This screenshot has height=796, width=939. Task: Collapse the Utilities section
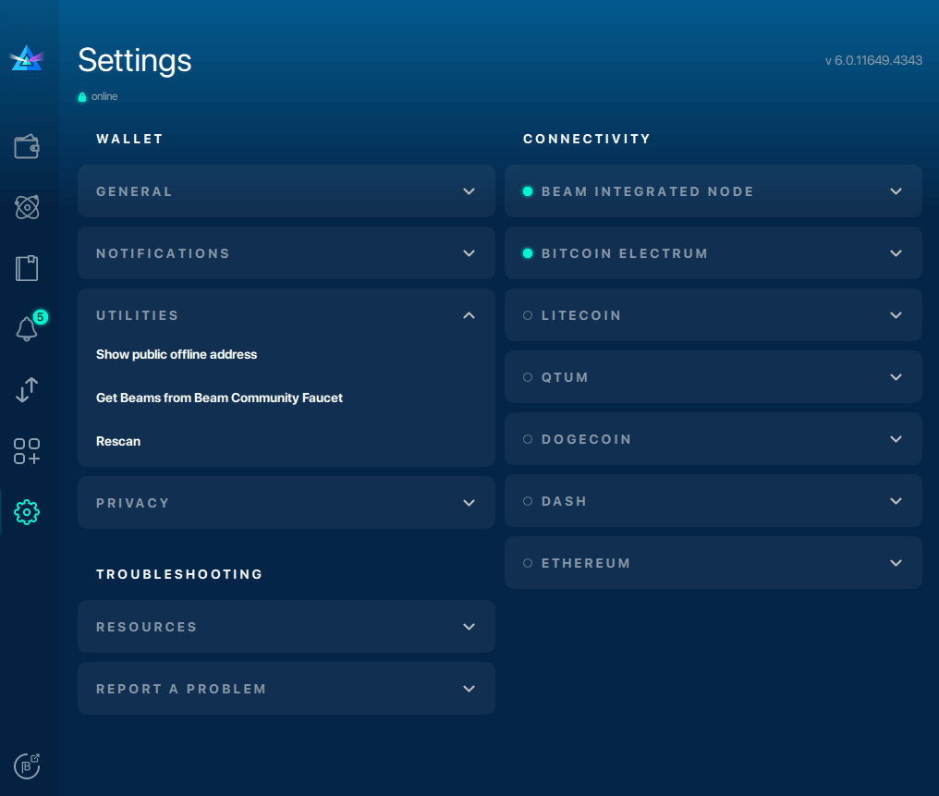click(469, 315)
